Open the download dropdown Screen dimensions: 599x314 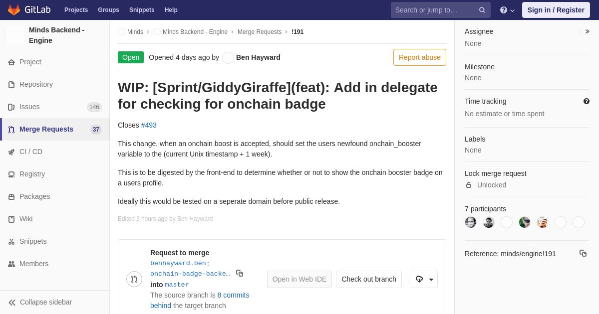coord(424,279)
